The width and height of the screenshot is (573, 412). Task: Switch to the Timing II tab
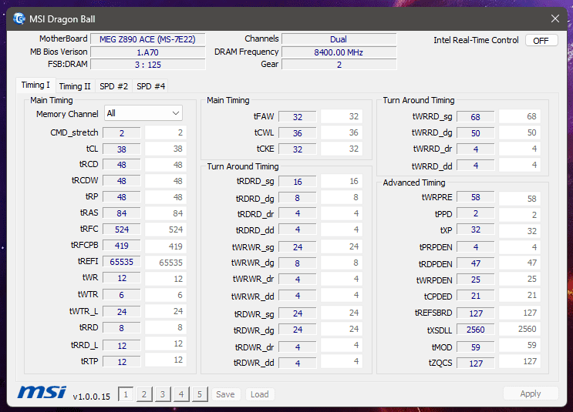pyautogui.click(x=75, y=86)
